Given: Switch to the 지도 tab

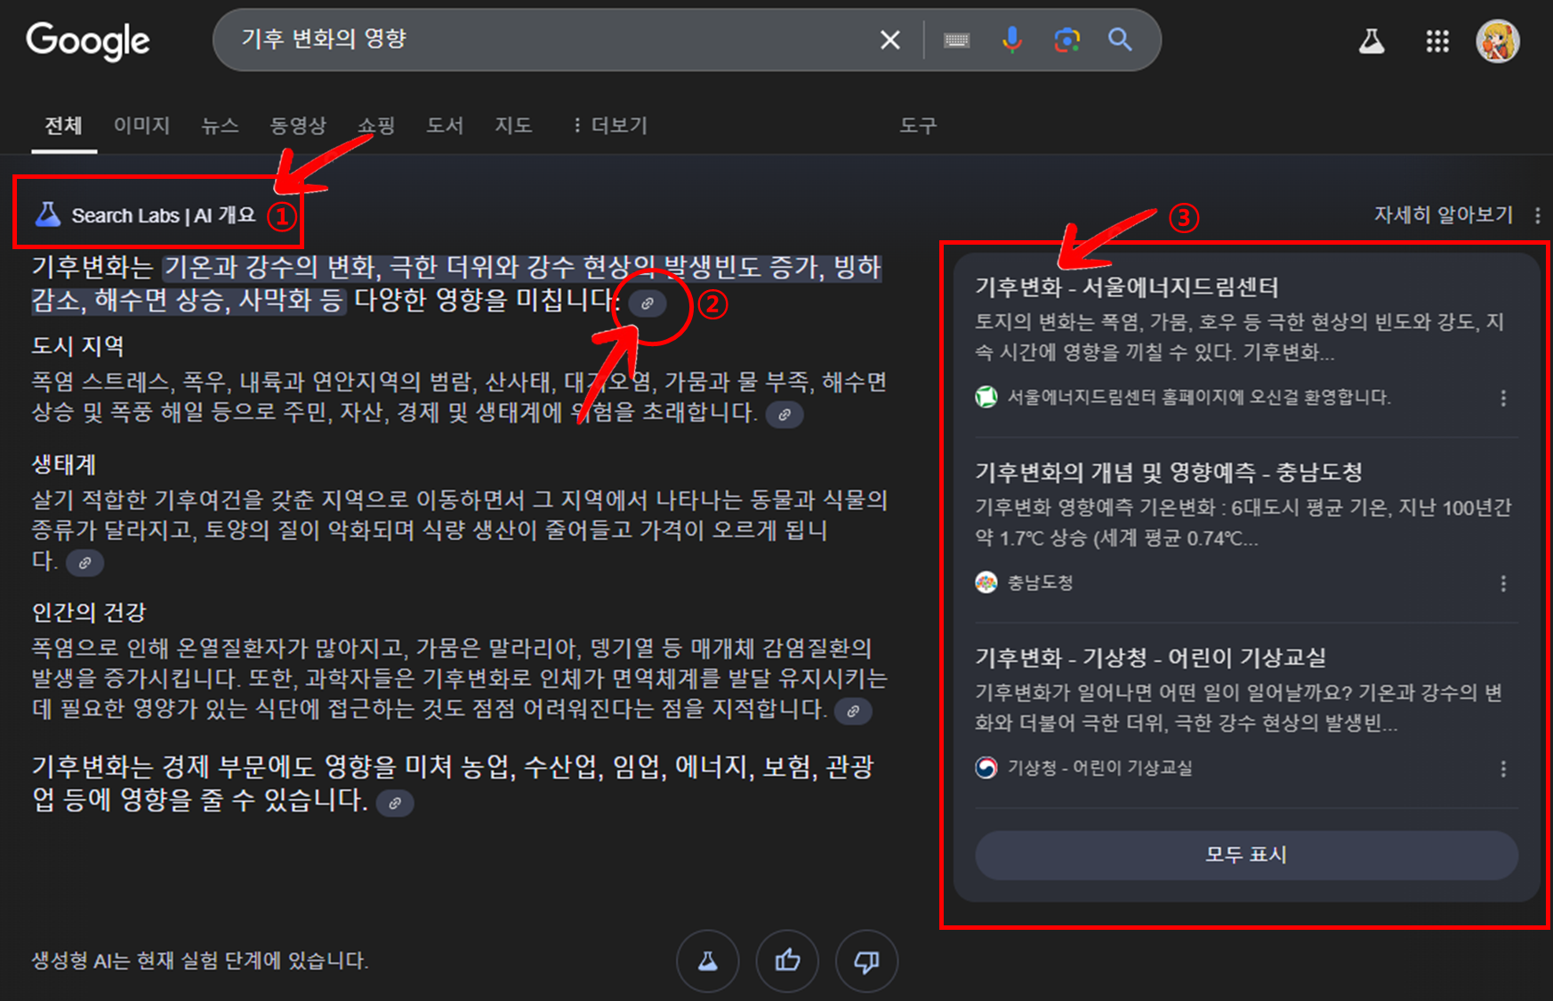Looking at the screenshot, I should pos(513,125).
